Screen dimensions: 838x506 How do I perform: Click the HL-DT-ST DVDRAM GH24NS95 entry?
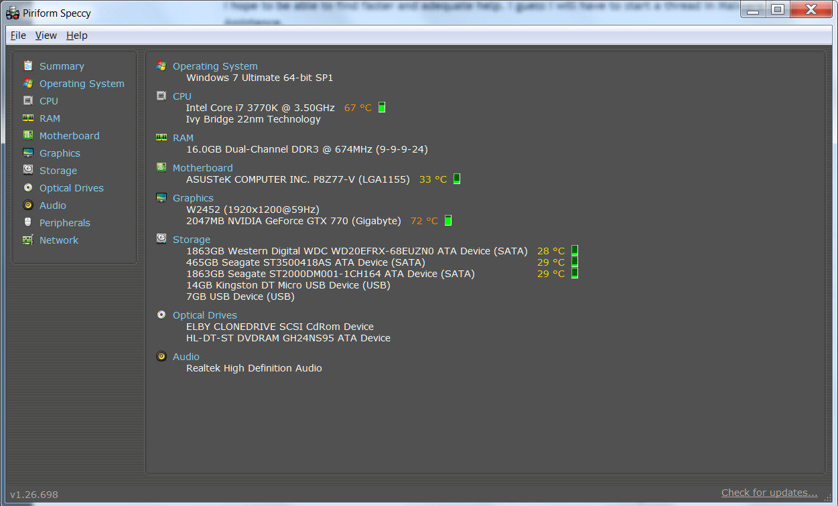tap(288, 338)
